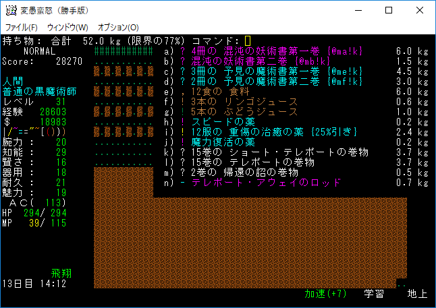The image size is (436, 308).
Task: Click the green 飛翔 status label
Action: click(x=61, y=274)
